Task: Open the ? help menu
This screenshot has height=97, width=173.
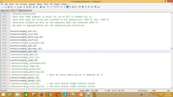Action: click(69, 4)
